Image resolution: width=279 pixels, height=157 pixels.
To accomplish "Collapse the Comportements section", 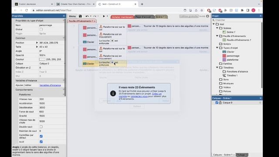I will [x=64, y=90].
